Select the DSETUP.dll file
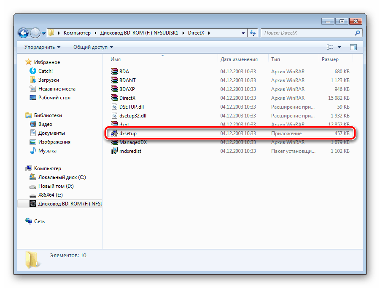Viewport: 380px width, 288px height. [132, 107]
